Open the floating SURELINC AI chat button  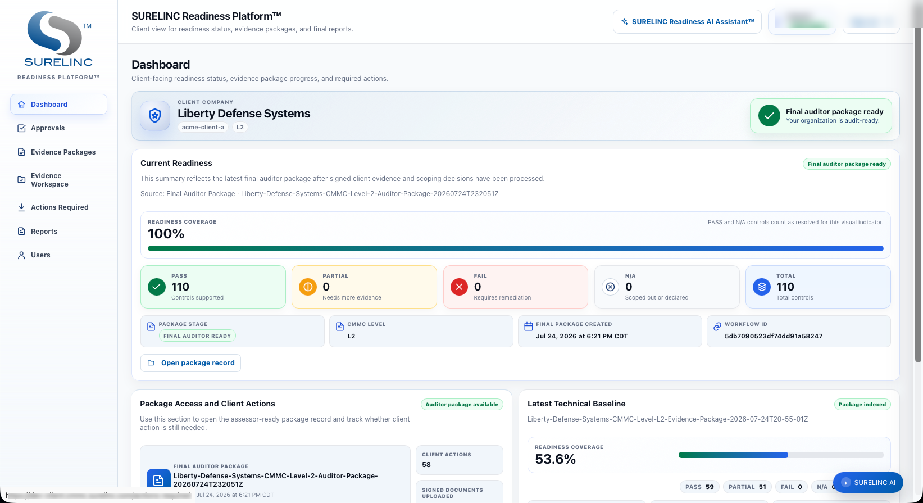[868, 483]
